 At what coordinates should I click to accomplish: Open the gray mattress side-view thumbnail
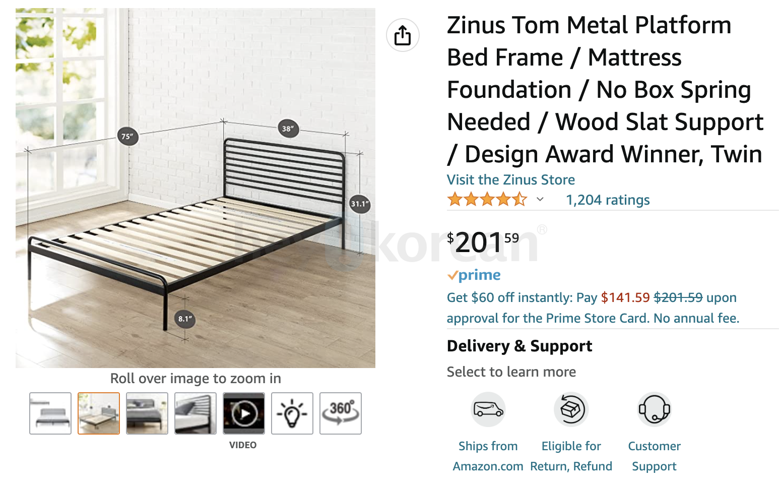(x=147, y=413)
